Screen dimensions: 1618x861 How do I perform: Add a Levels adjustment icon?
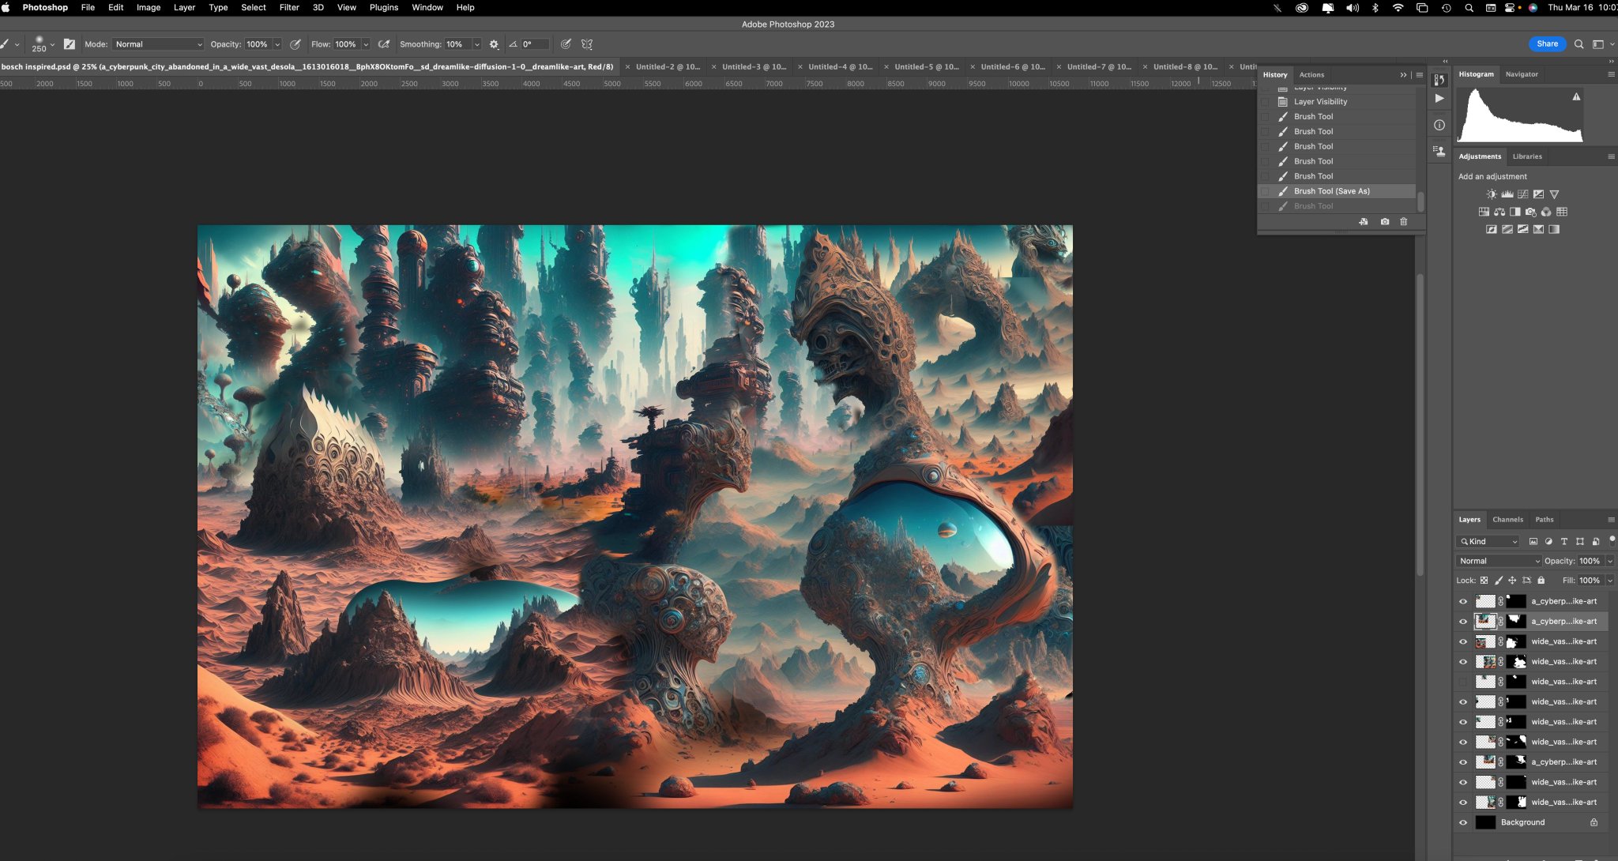point(1507,194)
